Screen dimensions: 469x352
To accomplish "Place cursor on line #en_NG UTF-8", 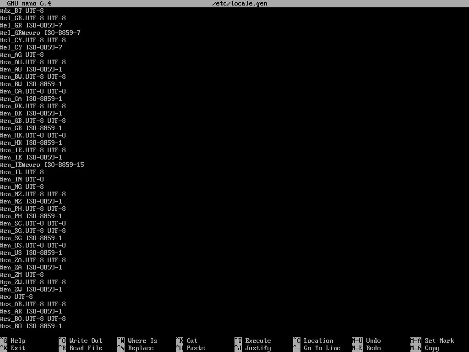I will point(22,187).
